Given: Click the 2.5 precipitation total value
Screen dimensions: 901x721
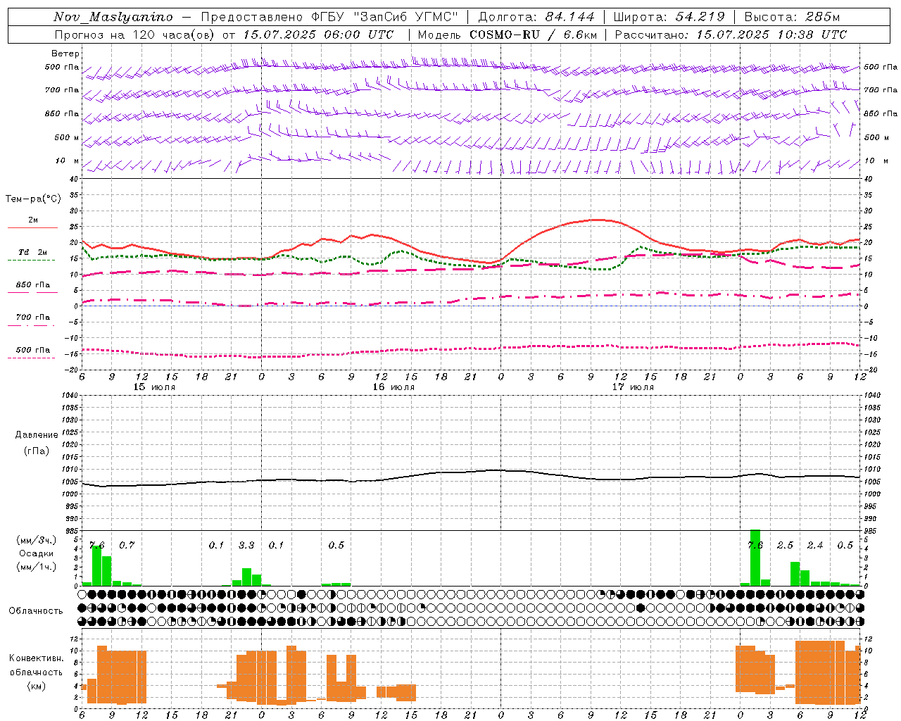Looking at the screenshot, I should point(785,546).
